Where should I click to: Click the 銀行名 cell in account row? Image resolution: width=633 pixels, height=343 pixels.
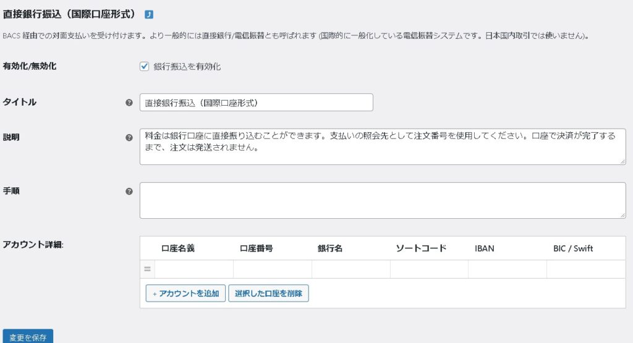(350, 269)
